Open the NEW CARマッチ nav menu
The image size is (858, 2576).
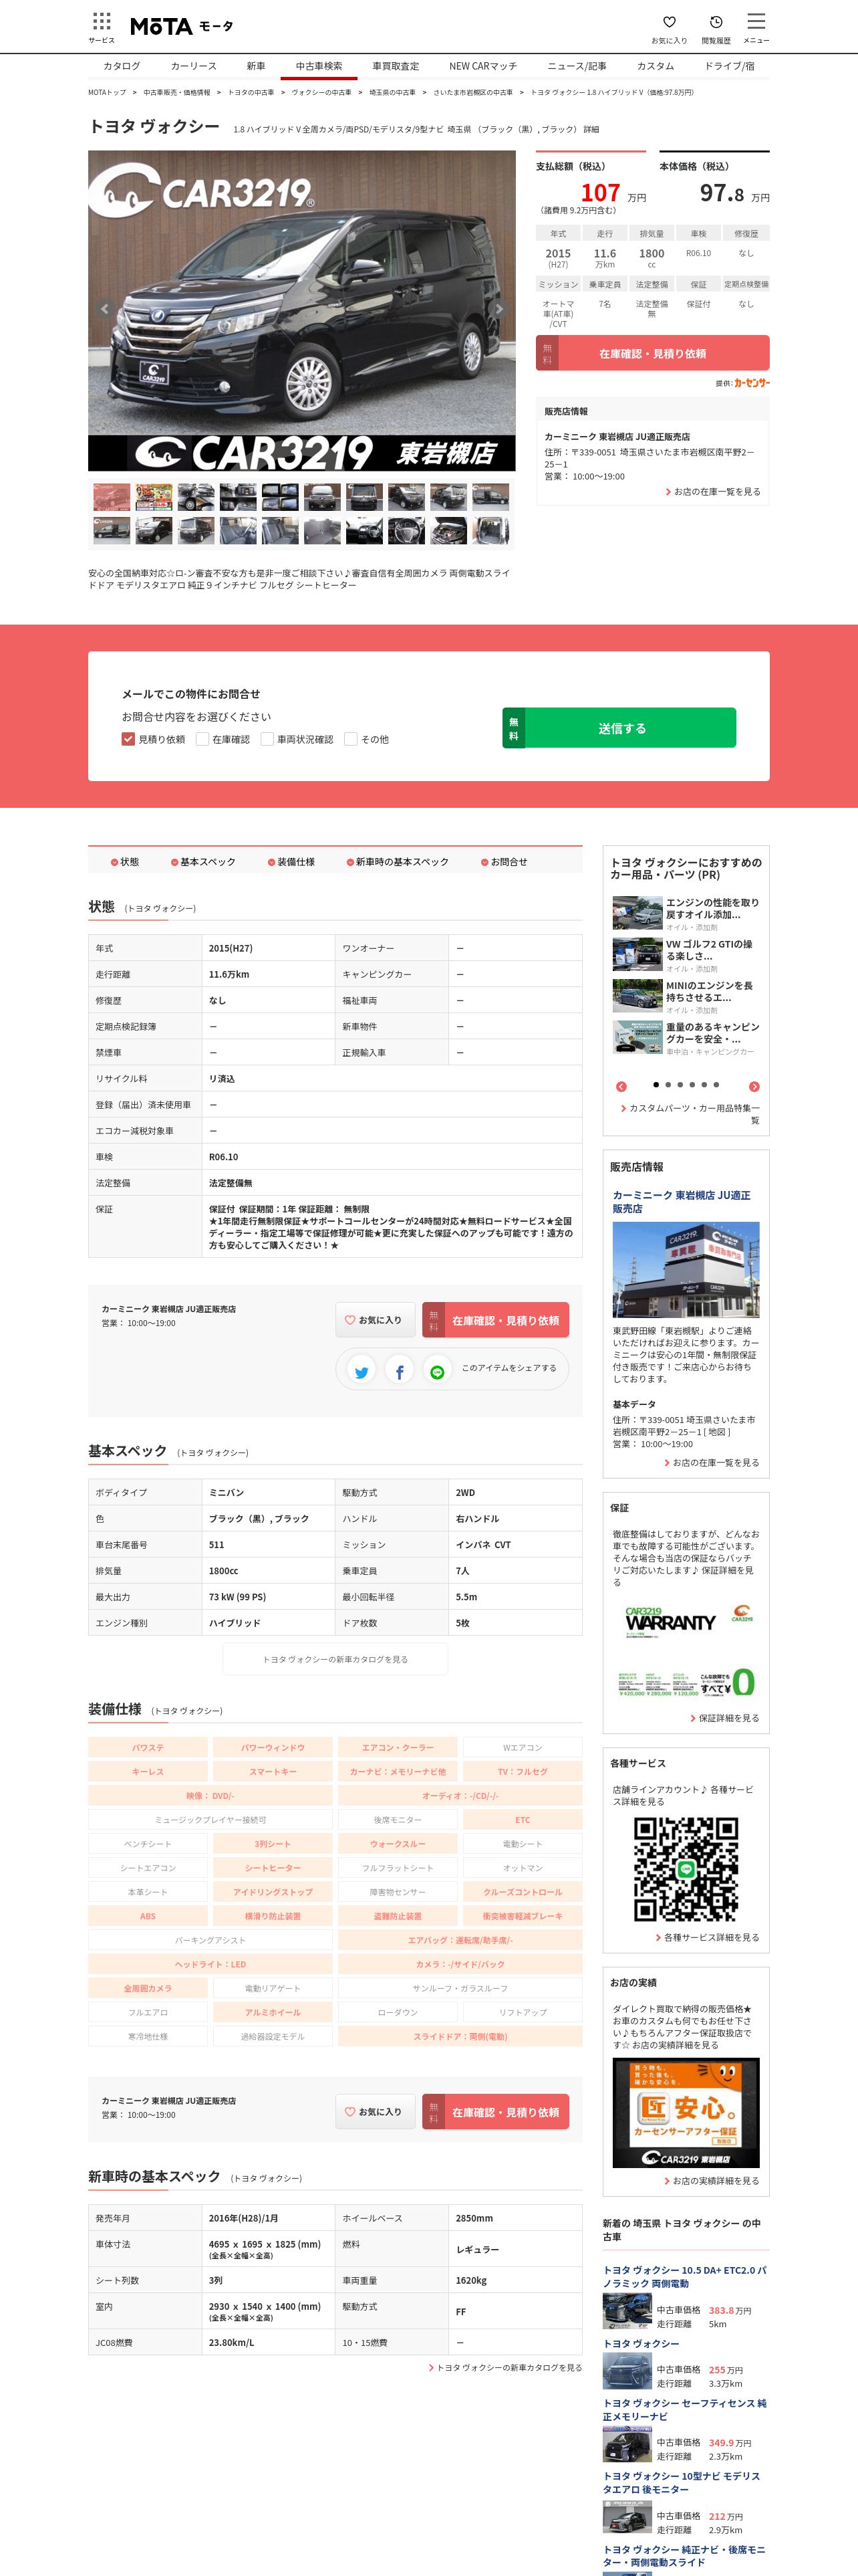point(482,66)
